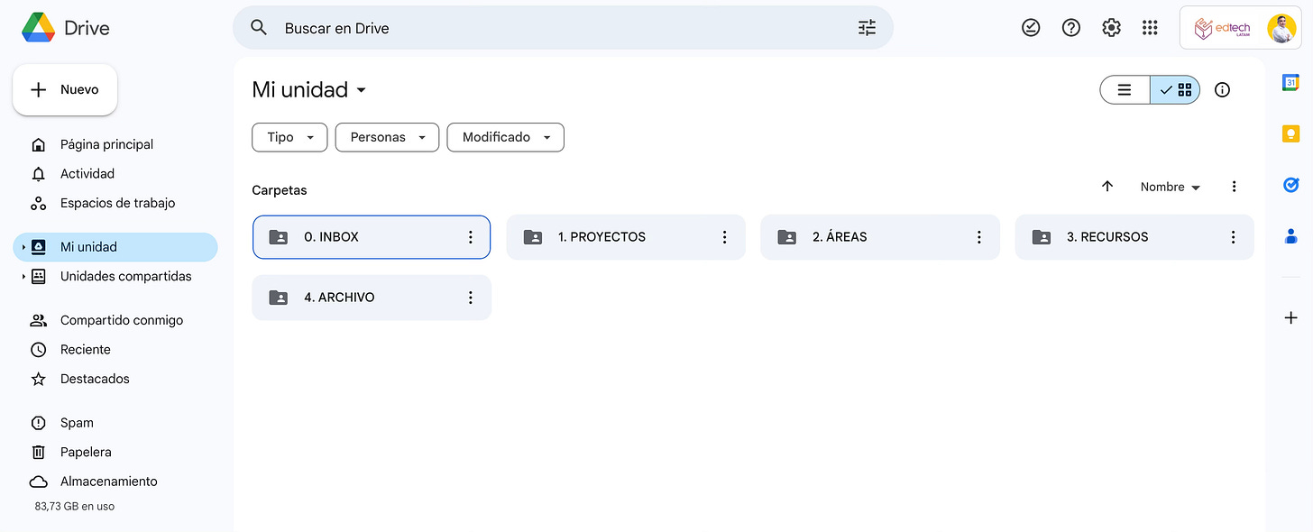Viewport: 1313px width, 532px height.
Task: Open more actions for 0. INBOX
Action: click(470, 237)
